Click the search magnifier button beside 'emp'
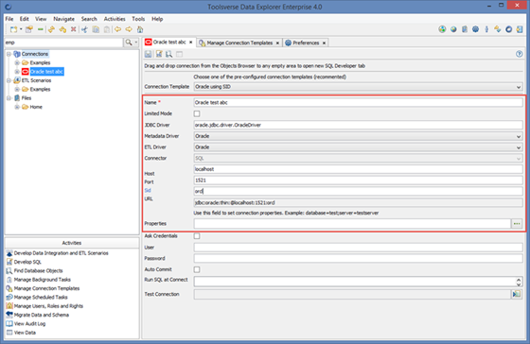The height and width of the screenshot is (344, 530). tap(129, 43)
